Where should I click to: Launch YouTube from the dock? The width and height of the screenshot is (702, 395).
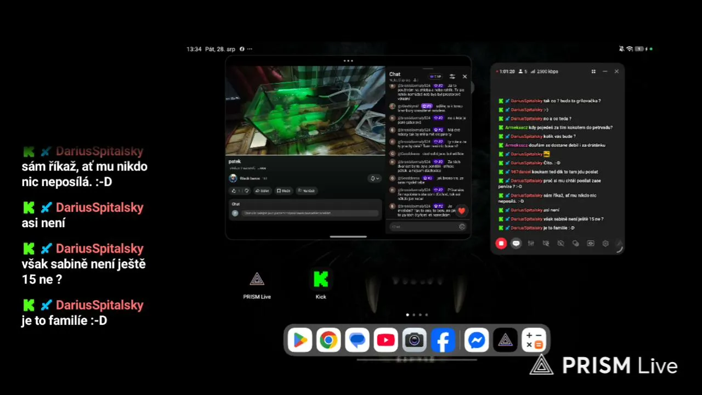pyautogui.click(x=386, y=341)
